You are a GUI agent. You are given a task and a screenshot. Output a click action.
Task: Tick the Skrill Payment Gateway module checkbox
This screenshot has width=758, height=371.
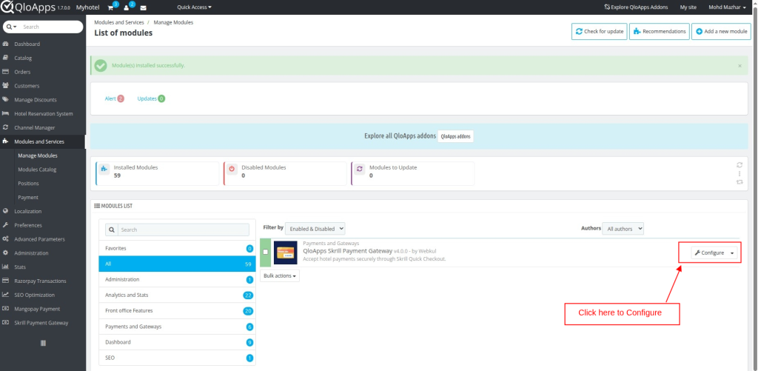tap(266, 253)
